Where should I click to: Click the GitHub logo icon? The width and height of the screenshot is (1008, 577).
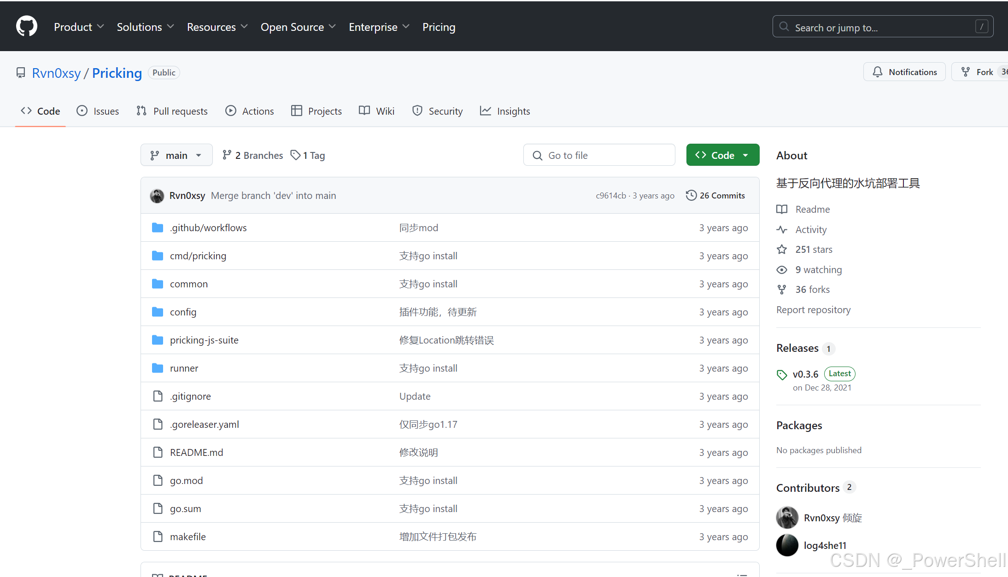click(x=27, y=26)
